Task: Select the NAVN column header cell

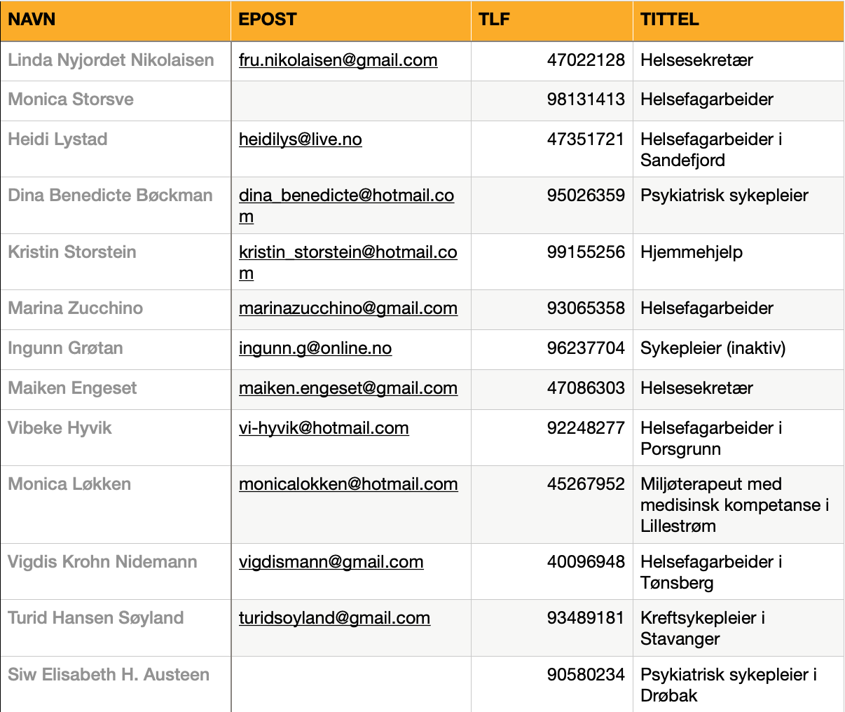Action: point(116,20)
